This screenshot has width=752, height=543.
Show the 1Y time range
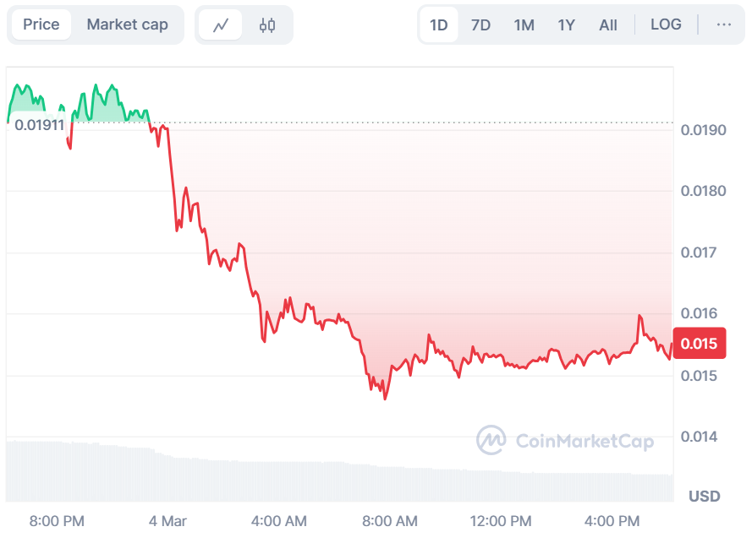pos(566,24)
